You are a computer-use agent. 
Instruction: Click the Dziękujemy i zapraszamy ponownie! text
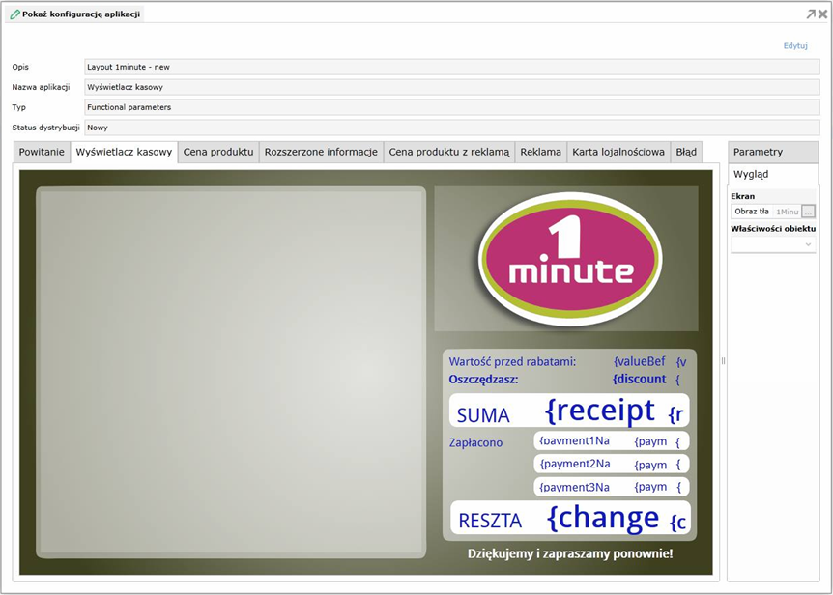coord(570,553)
